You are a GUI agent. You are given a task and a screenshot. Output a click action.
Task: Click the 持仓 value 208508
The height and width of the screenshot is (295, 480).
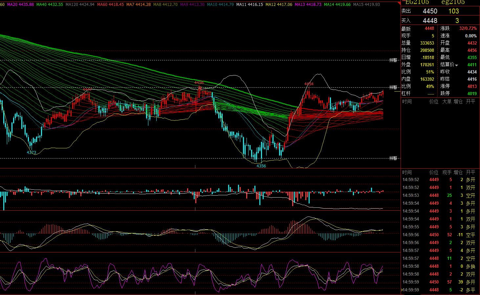pyautogui.click(x=427, y=50)
